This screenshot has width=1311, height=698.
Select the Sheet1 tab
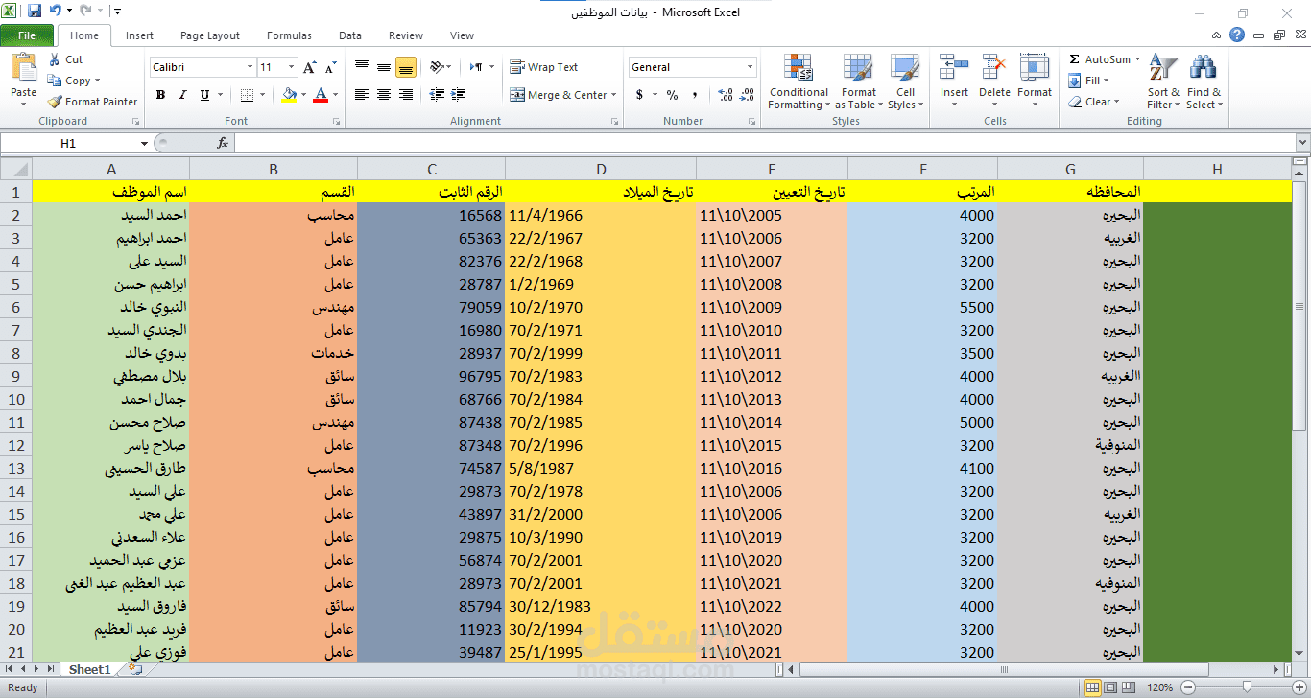pos(90,669)
